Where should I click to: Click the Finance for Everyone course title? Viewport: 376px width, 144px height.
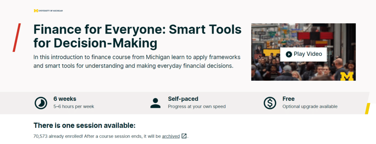pos(137,36)
